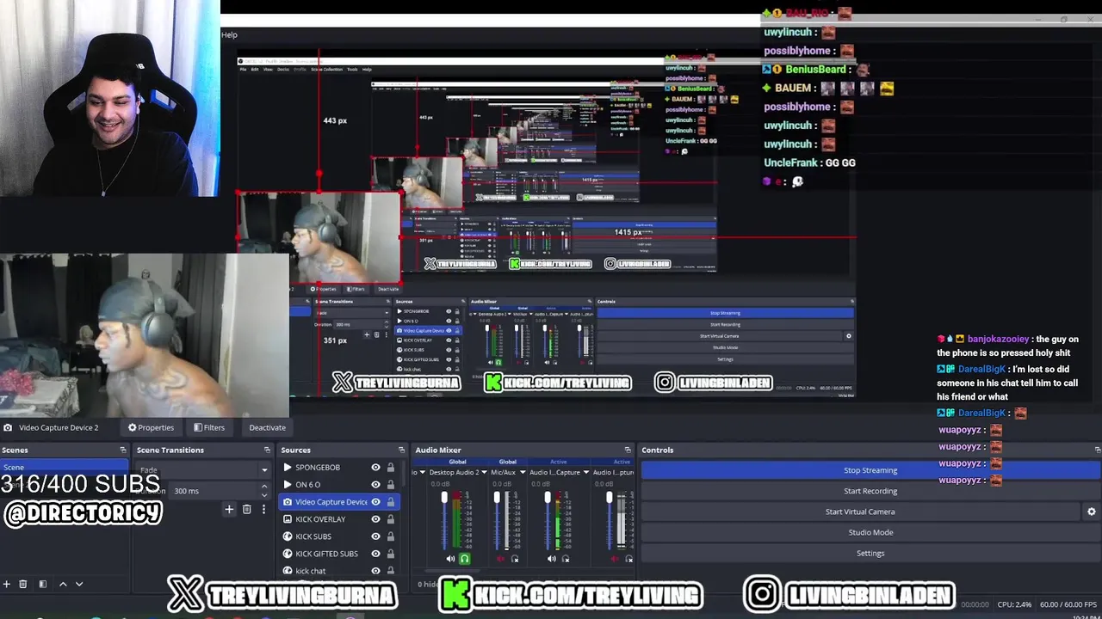Screen dimensions: 1102x619
Task: Hide the SPONGEBOB source with eye icon
Action: (375, 468)
